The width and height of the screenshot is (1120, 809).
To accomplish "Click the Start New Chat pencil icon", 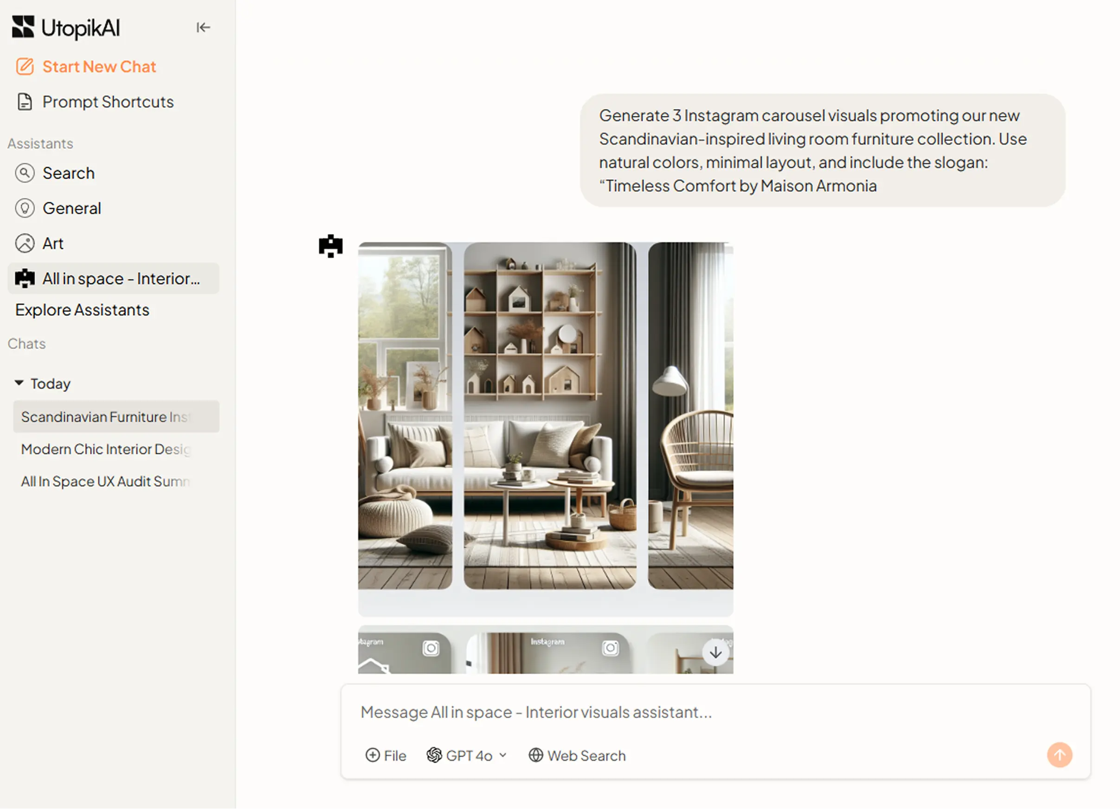I will click(x=25, y=67).
